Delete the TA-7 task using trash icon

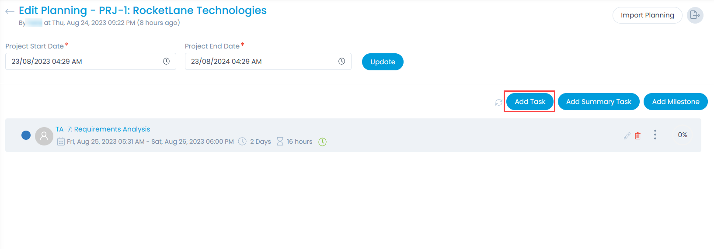[638, 136]
